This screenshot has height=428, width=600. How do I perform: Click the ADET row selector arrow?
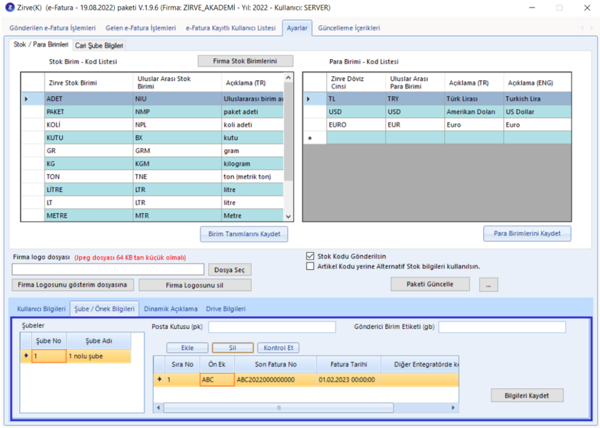[x=26, y=98]
